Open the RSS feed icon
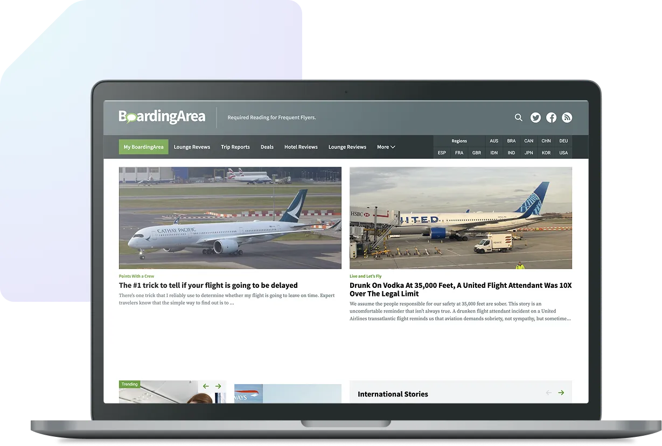The image size is (662, 446). tap(567, 117)
